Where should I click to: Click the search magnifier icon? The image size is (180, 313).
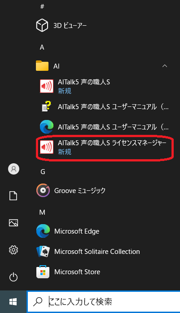point(38,302)
